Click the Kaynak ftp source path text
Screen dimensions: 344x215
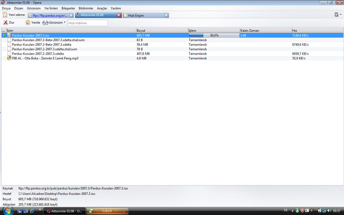pos(73,188)
